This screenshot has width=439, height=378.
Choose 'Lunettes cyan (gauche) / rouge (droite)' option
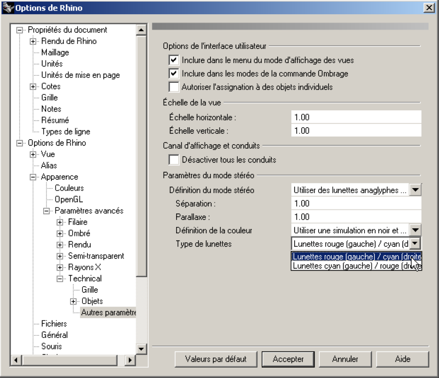coord(356,266)
